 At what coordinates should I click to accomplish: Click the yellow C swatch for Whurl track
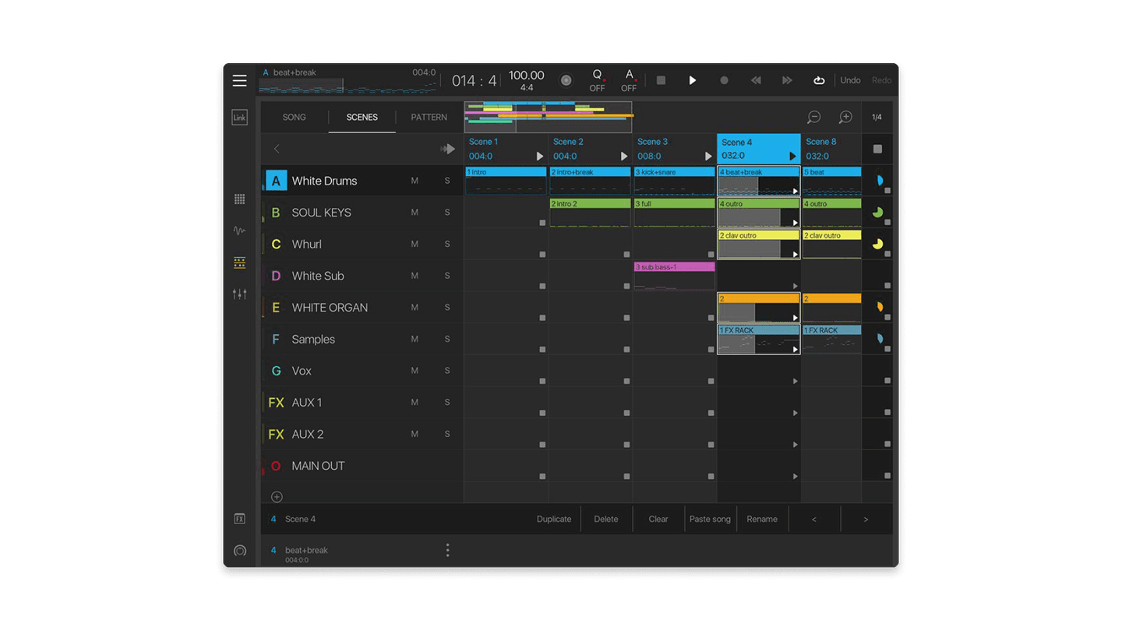277,244
